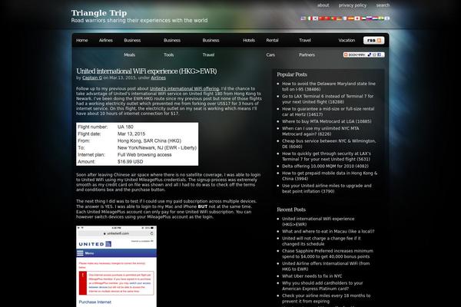Viewport: 461px width, 307px height.
Task: Open the United WiFi iPhone screenshot image
Action: pyautogui.click(x=117, y=266)
